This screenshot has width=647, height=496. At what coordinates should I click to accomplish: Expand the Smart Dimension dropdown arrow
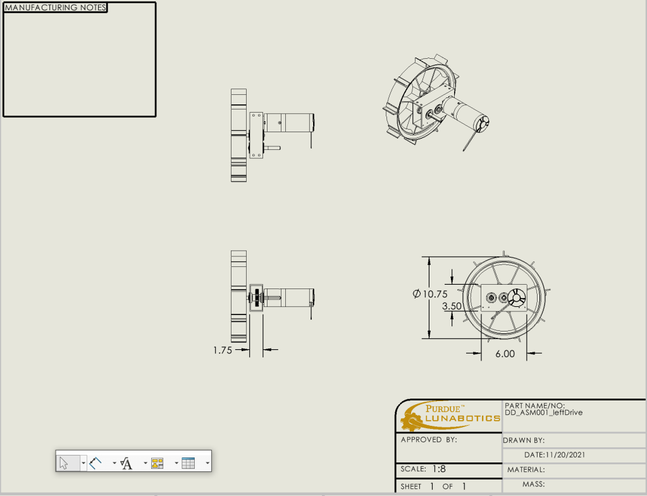click(114, 464)
